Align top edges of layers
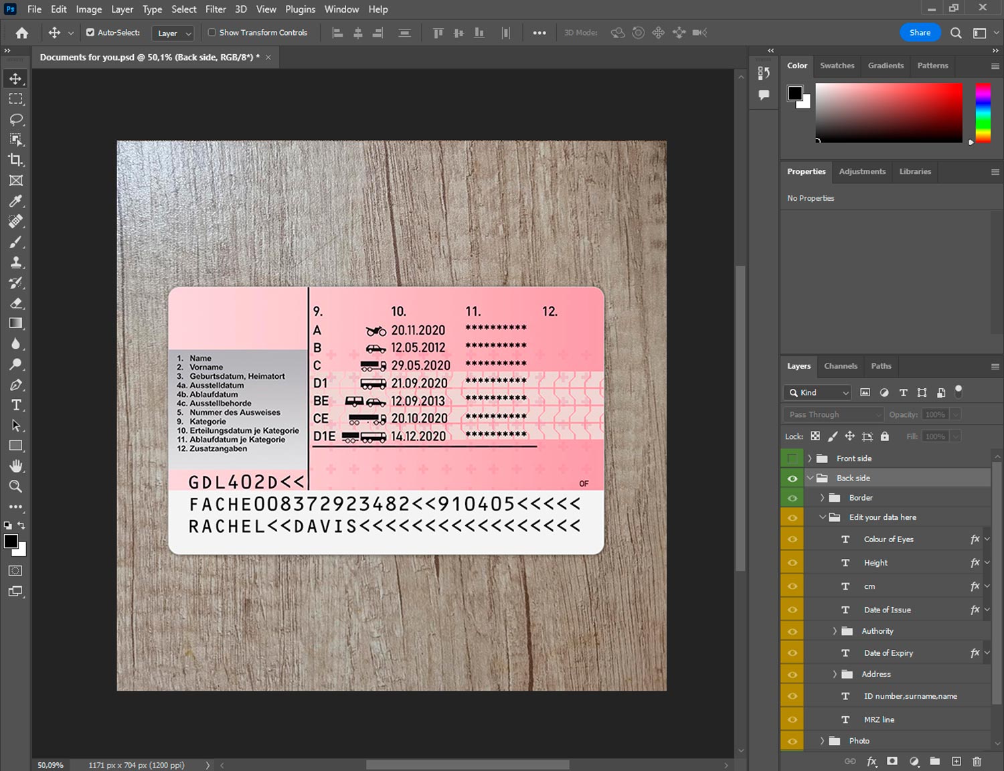Screen dimensions: 1004x771 click(x=438, y=33)
